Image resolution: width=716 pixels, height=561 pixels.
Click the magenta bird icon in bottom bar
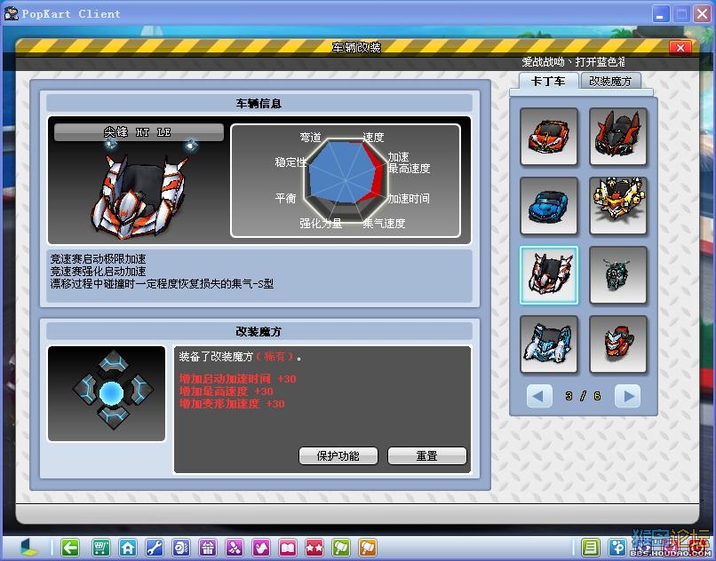(261, 548)
